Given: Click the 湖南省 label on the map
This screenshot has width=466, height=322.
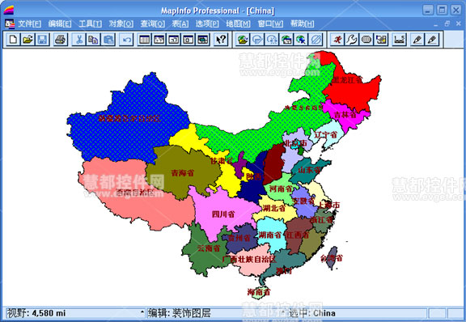Looking at the screenshot, I should tap(270, 235).
